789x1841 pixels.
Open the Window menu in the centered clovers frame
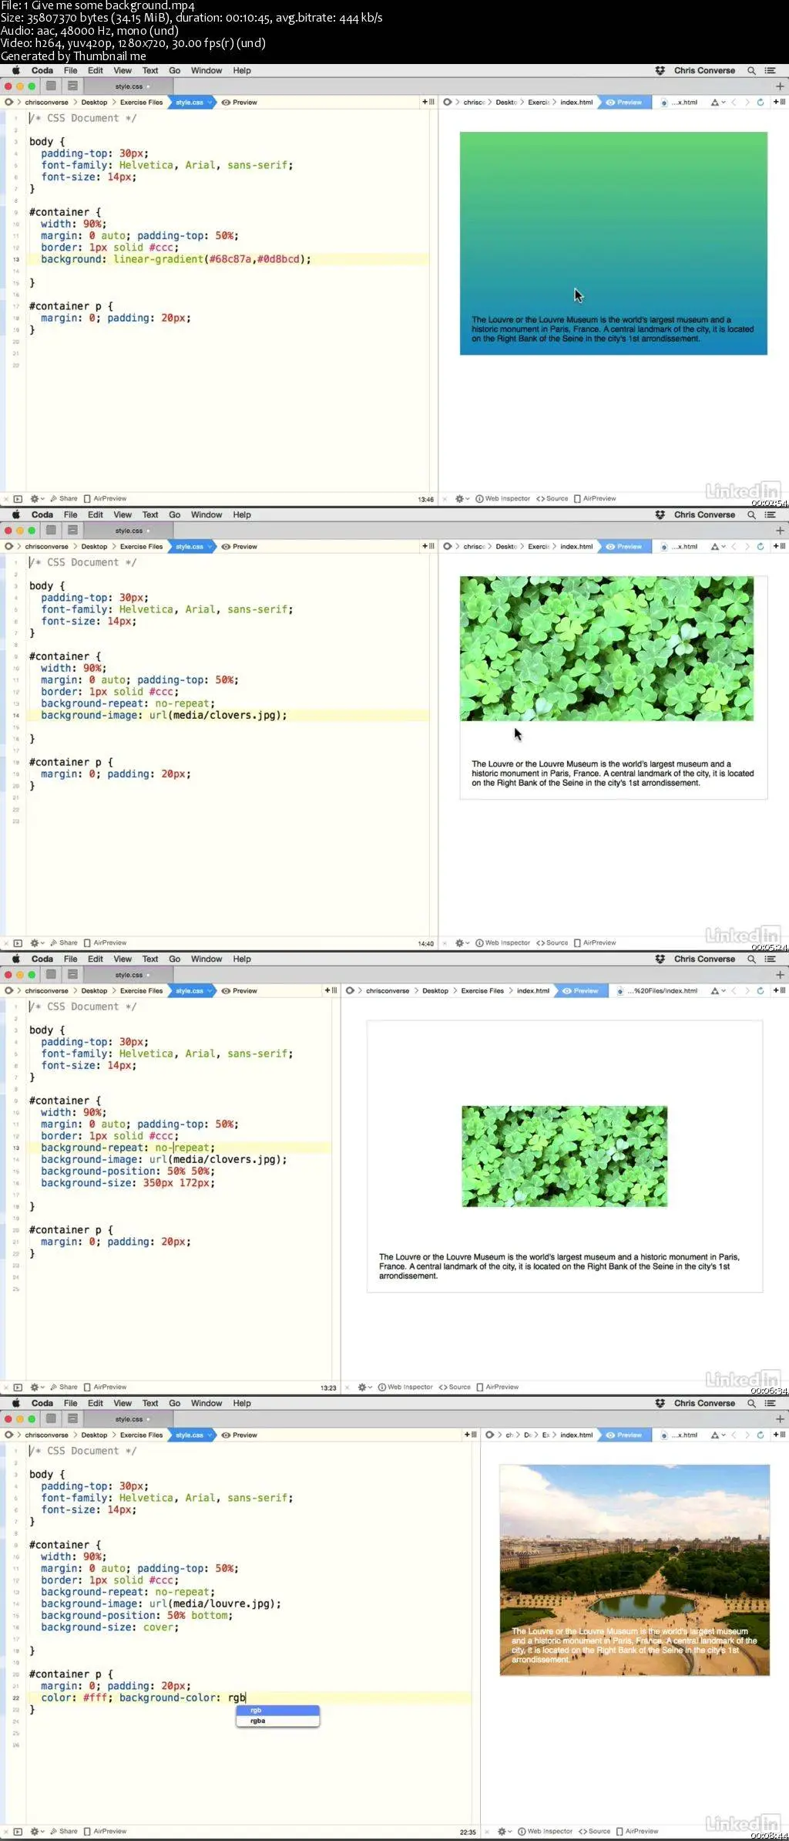coord(206,959)
